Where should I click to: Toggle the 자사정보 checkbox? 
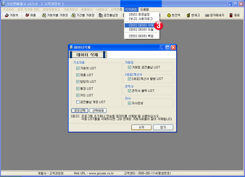130,103
